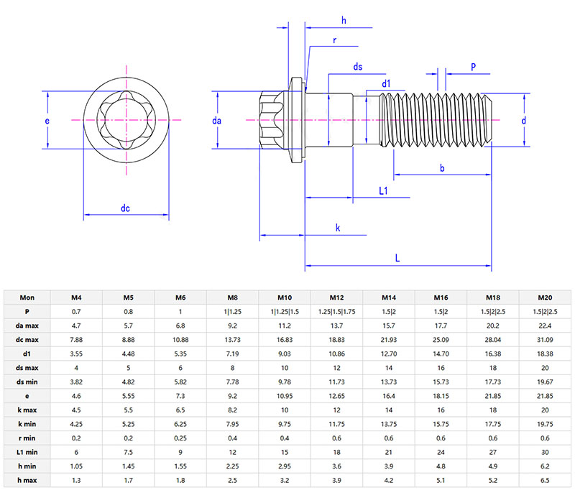The width and height of the screenshot is (575, 503).
Task: Click the dc label under the bolt head view
Action: (126, 209)
